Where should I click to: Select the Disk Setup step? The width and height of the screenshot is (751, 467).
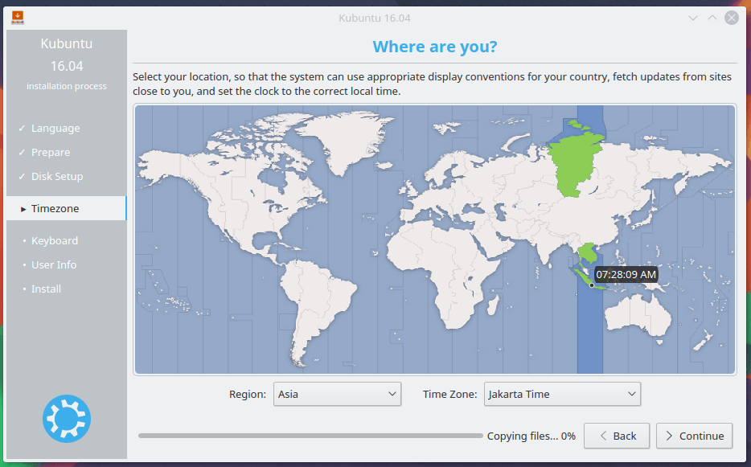[x=57, y=176]
